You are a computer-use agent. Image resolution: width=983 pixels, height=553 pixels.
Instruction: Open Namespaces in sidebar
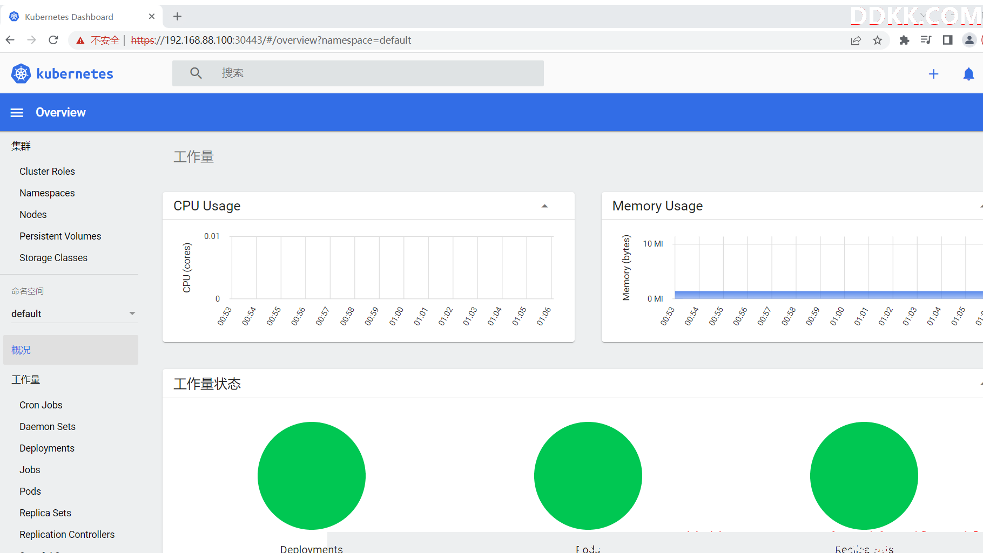pos(47,193)
